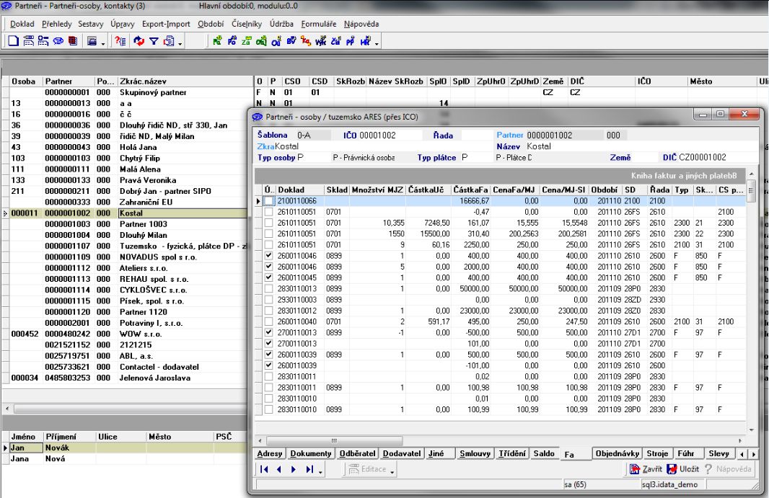Toggle checkbox for document 2700110013 with 0899
Screen dimensions: 769x498
click(269, 334)
